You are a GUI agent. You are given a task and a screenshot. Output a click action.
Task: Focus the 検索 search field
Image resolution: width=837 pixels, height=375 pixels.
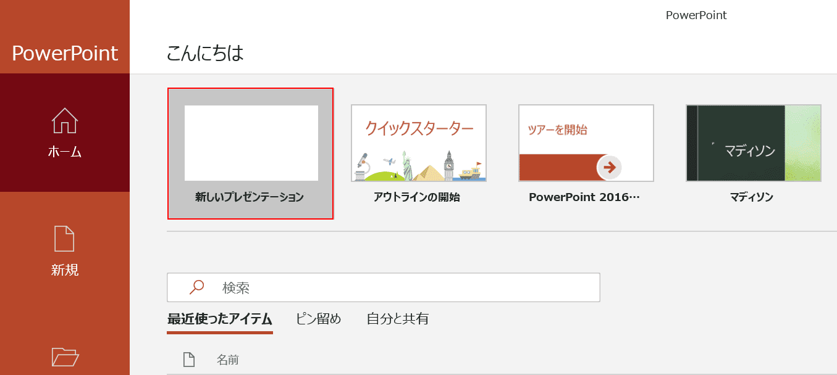(384, 287)
